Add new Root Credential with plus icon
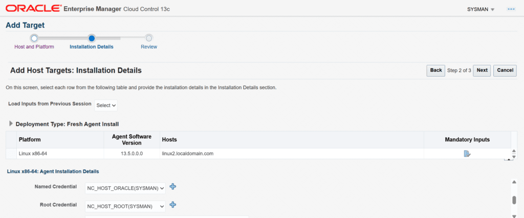This screenshot has height=218, width=524. coord(173,205)
